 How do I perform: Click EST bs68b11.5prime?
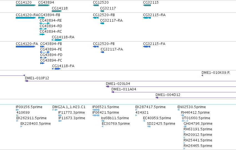click(103, 121)
